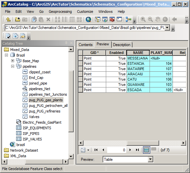Click the Connect To Folder icon
The height and width of the screenshot is (173, 190).
17,19
